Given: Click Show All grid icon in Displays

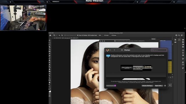Looking at the screenshot, I should point(122,50).
